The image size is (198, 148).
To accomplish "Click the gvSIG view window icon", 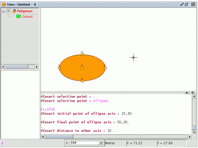I will 4,5.
